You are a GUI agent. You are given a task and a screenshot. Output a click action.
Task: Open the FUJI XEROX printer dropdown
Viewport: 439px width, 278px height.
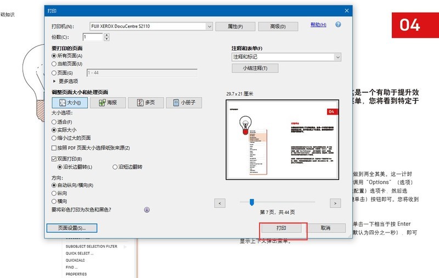209,26
